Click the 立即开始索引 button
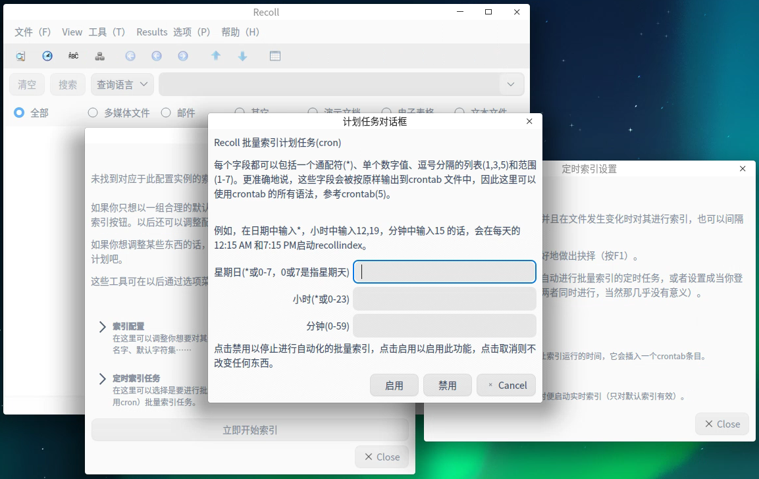Viewport: 759px width, 479px height. tap(249, 430)
